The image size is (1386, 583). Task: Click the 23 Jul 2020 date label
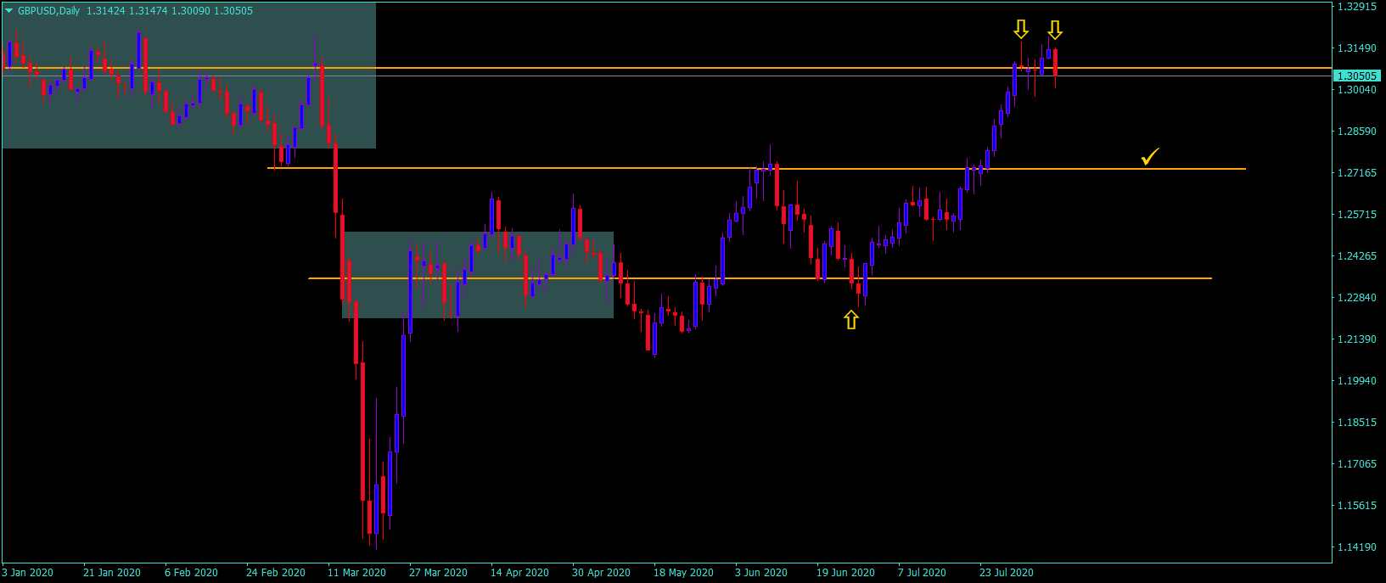click(x=1007, y=573)
